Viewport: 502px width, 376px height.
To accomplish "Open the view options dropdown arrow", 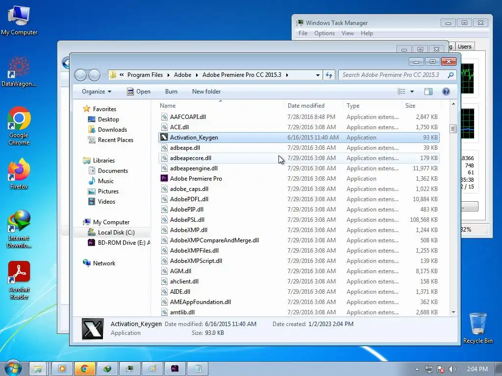I will pos(412,92).
